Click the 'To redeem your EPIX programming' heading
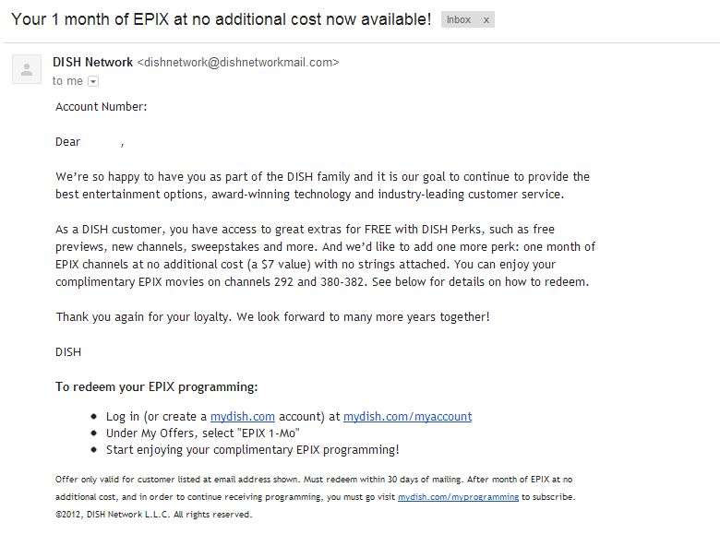This screenshot has width=720, height=558. coord(157,386)
